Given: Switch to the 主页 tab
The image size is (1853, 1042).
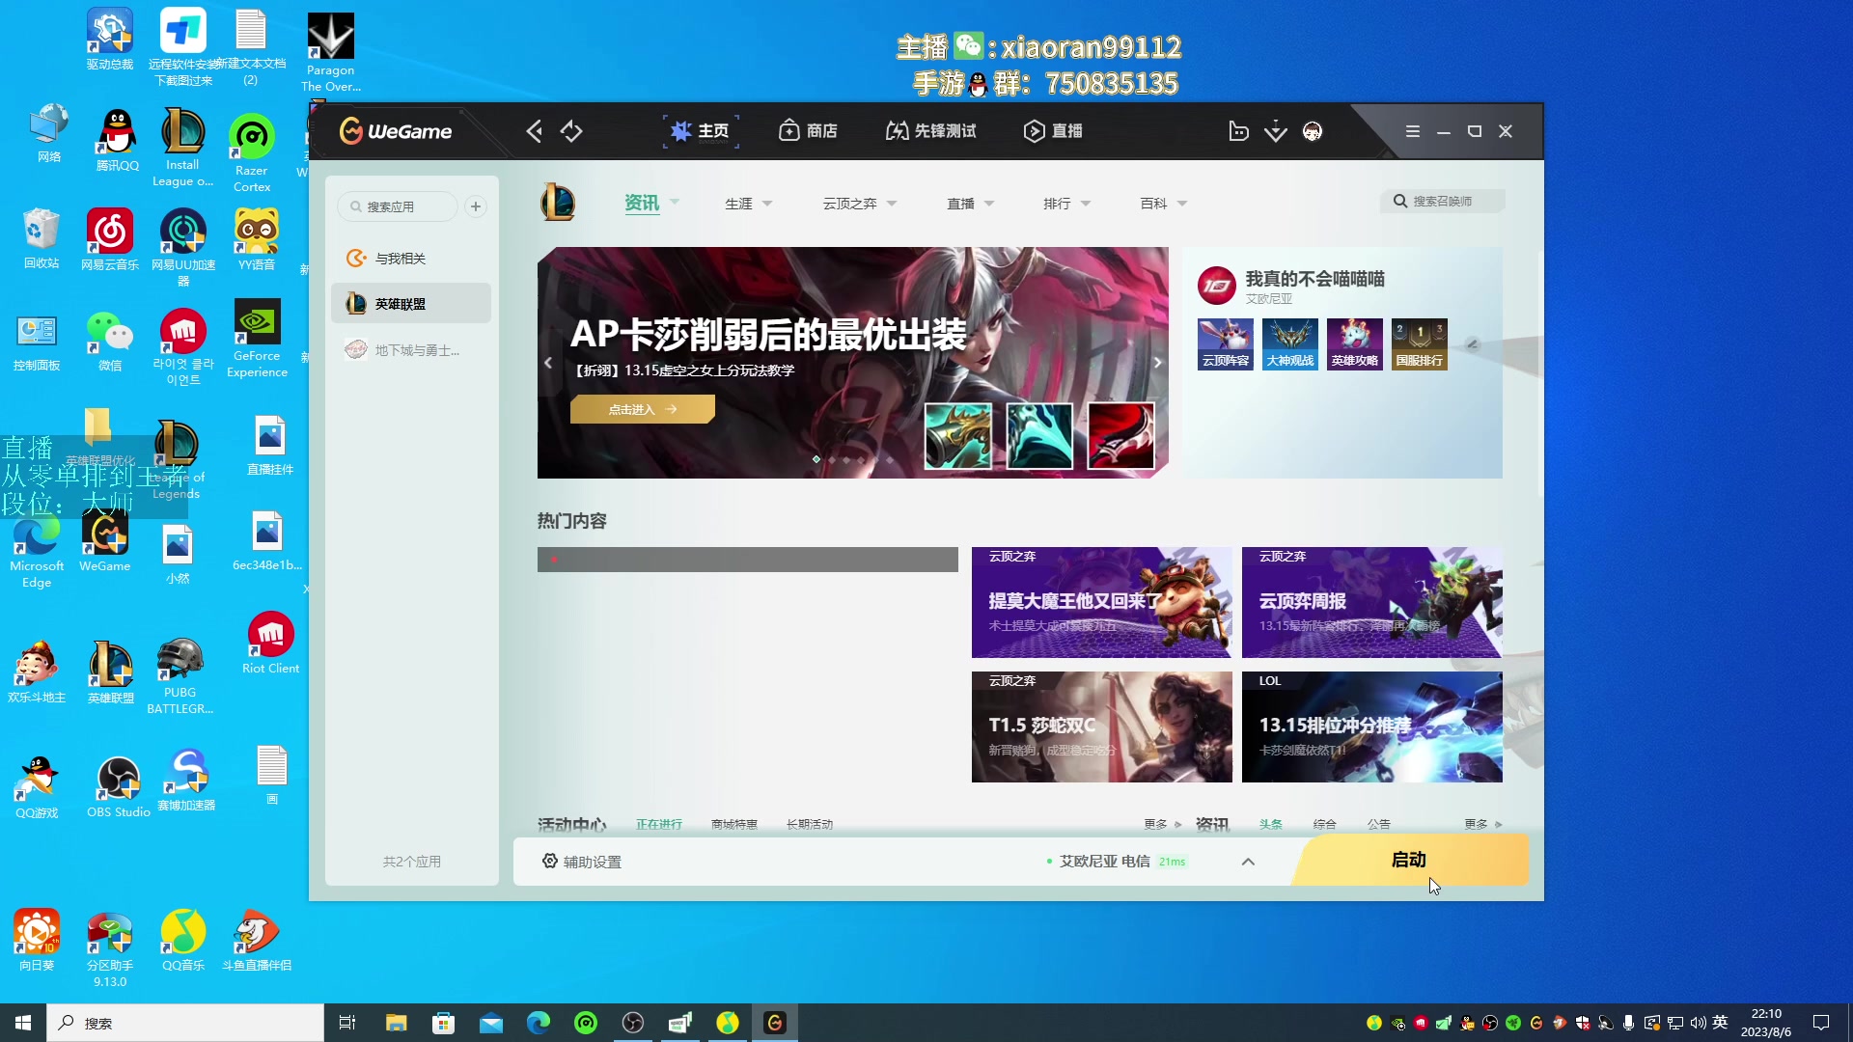Looking at the screenshot, I should [701, 131].
